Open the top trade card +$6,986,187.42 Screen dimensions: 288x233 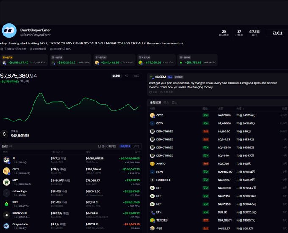[x=24, y=60]
